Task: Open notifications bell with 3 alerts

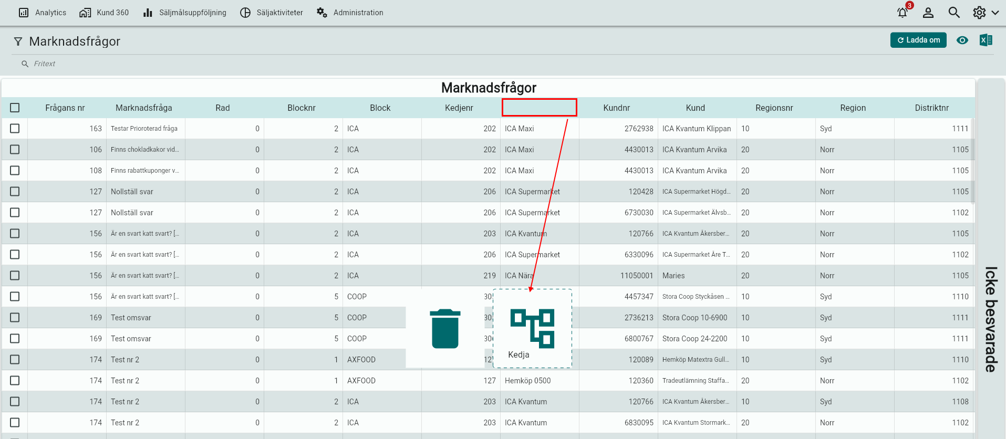Action: tap(903, 13)
